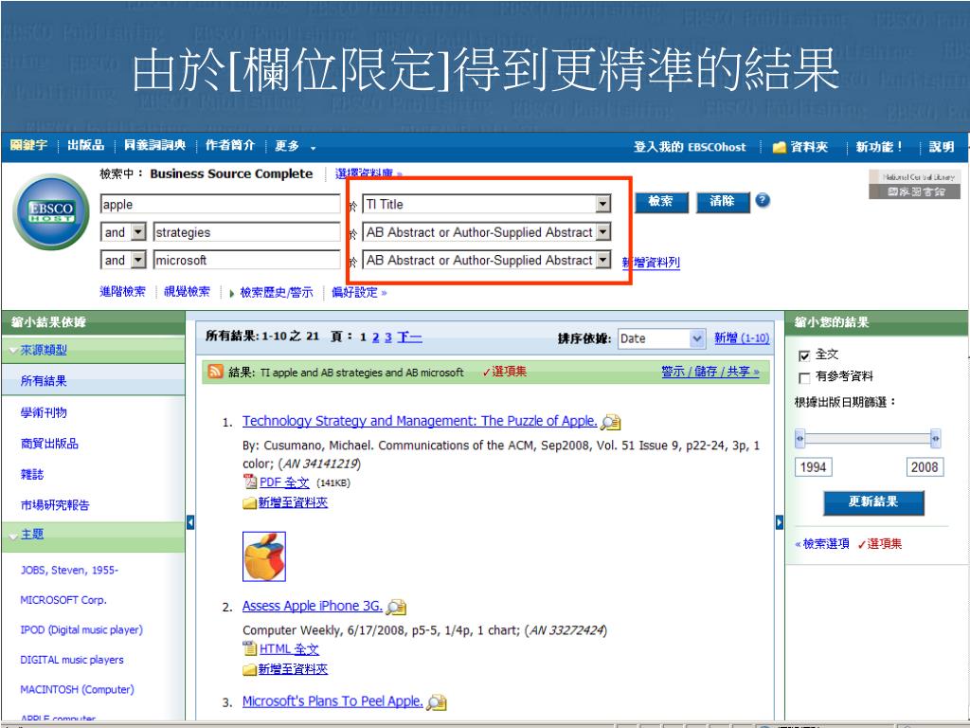Open the 出版品 tab
970x728 pixels.
pyautogui.click(x=85, y=145)
